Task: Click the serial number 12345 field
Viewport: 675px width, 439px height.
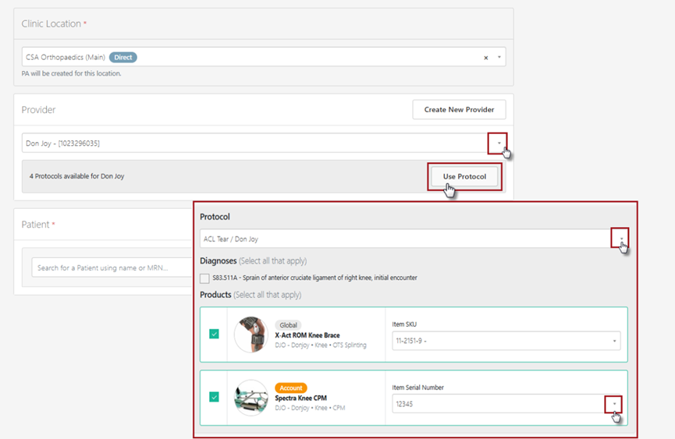Action: click(496, 404)
